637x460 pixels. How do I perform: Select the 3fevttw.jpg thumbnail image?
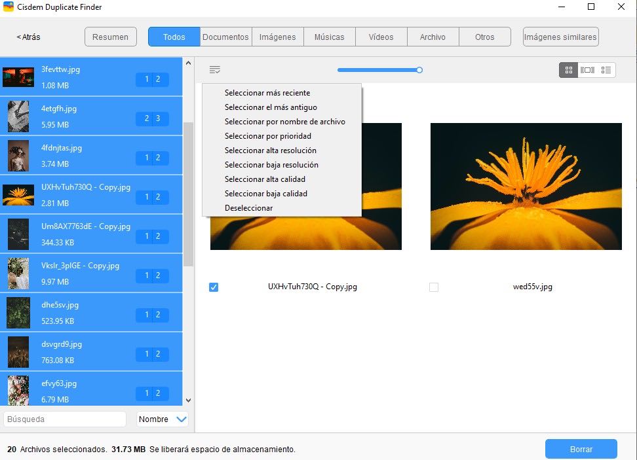coord(18,77)
